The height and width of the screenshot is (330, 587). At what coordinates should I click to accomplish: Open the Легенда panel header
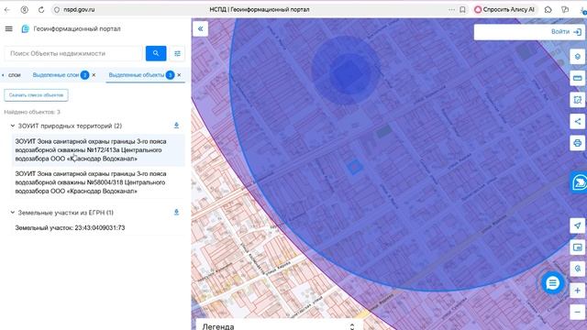pyautogui.click(x=279, y=324)
